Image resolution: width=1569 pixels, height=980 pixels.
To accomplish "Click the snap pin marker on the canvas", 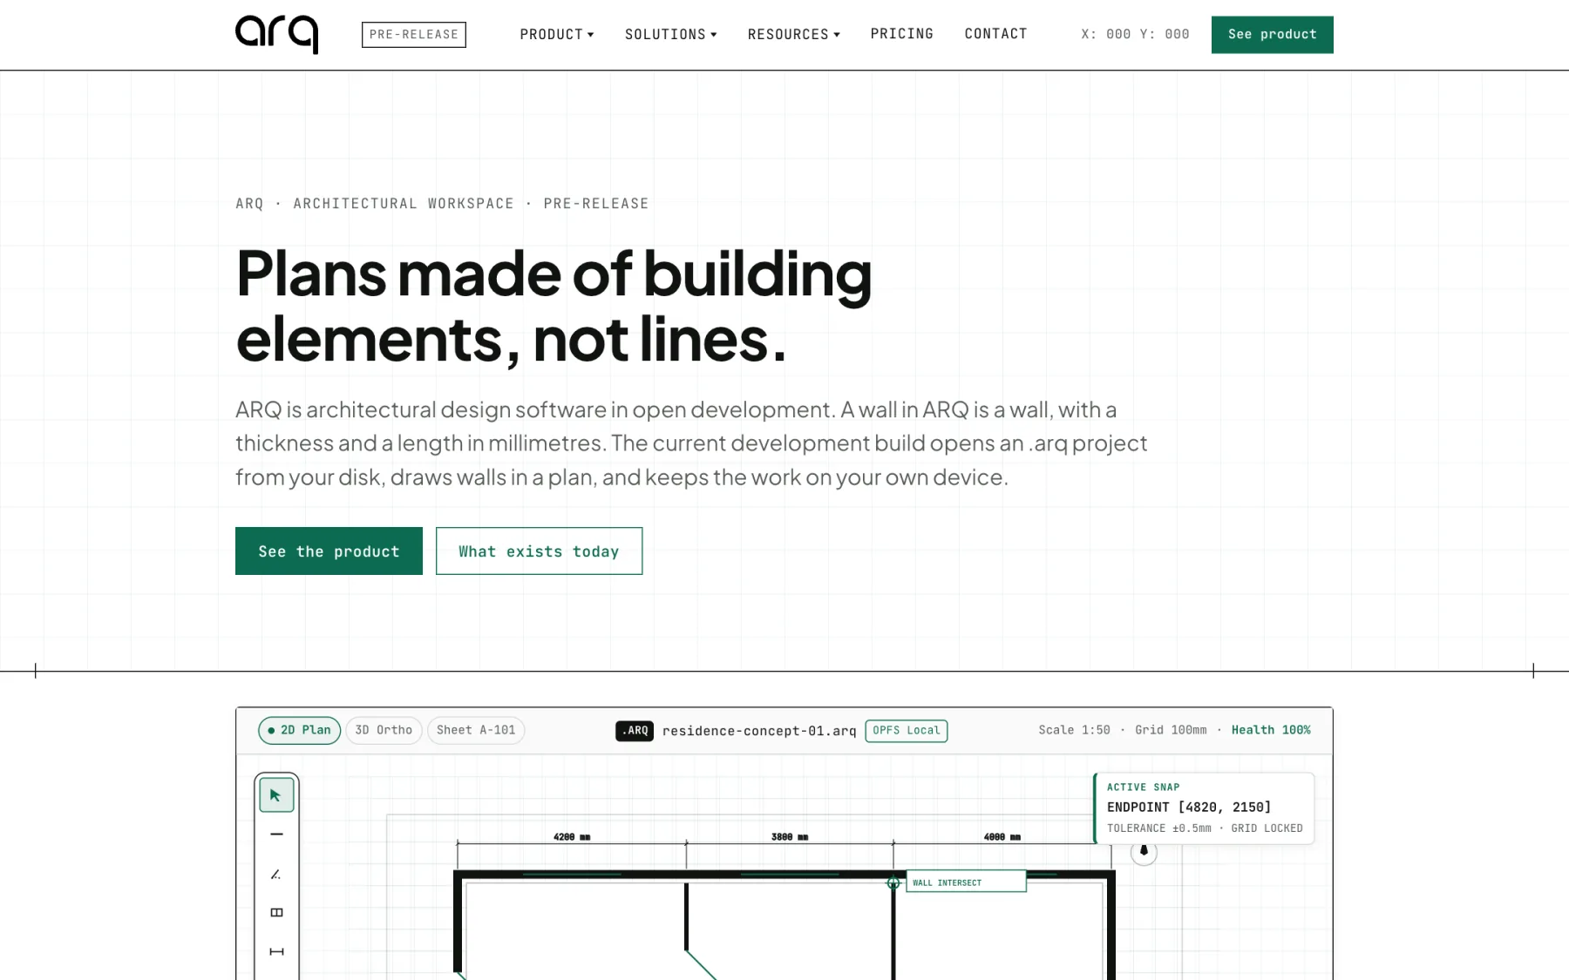I will (1144, 852).
